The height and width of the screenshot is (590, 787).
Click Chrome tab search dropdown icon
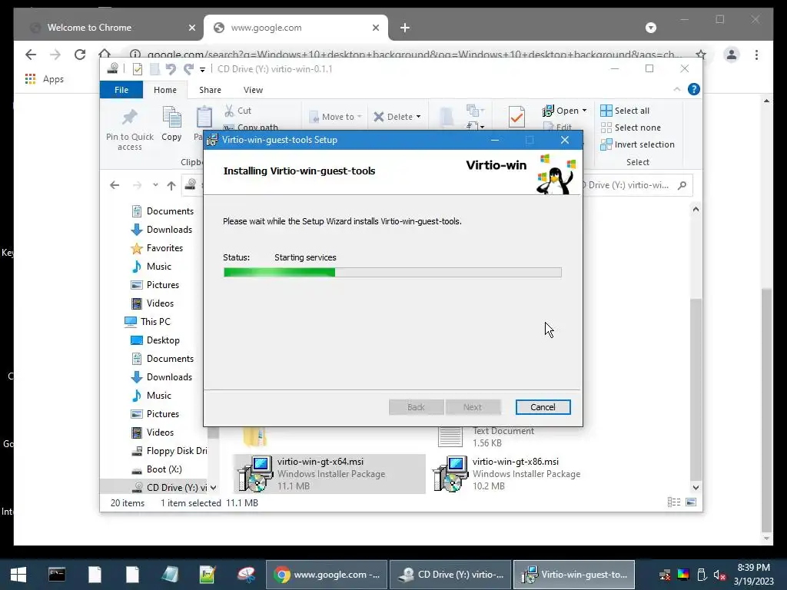click(650, 28)
